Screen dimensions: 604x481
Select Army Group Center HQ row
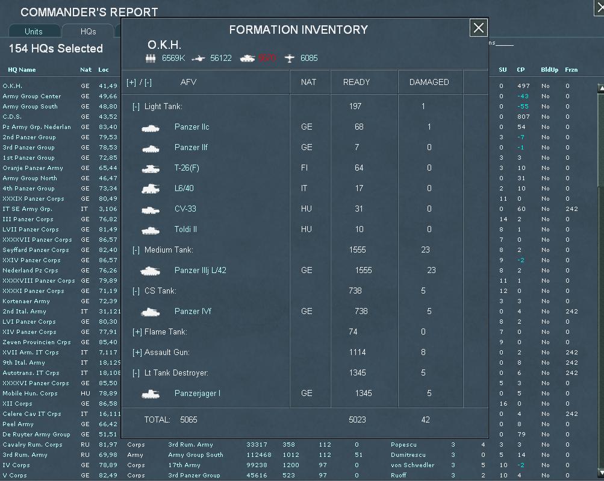[31, 96]
